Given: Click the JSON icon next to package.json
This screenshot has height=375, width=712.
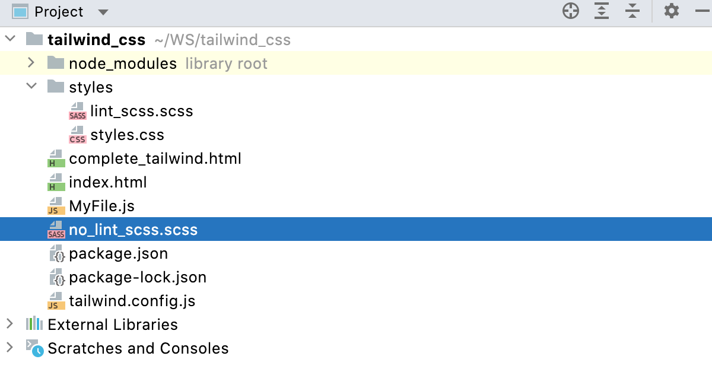Looking at the screenshot, I should click(56, 253).
